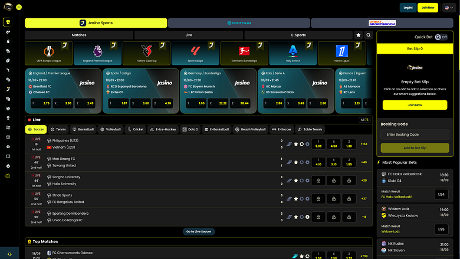The image size is (460, 259).
Task: Open statistics icon for Mon Dirang FC match
Action: [289, 162]
